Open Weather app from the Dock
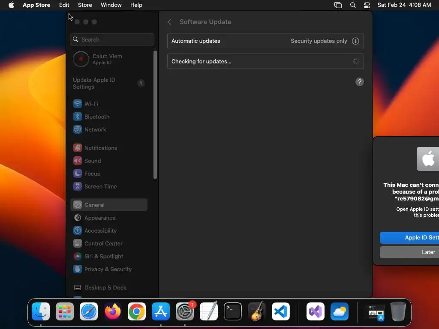Viewport: 439px width, 329px height. tap(340, 312)
